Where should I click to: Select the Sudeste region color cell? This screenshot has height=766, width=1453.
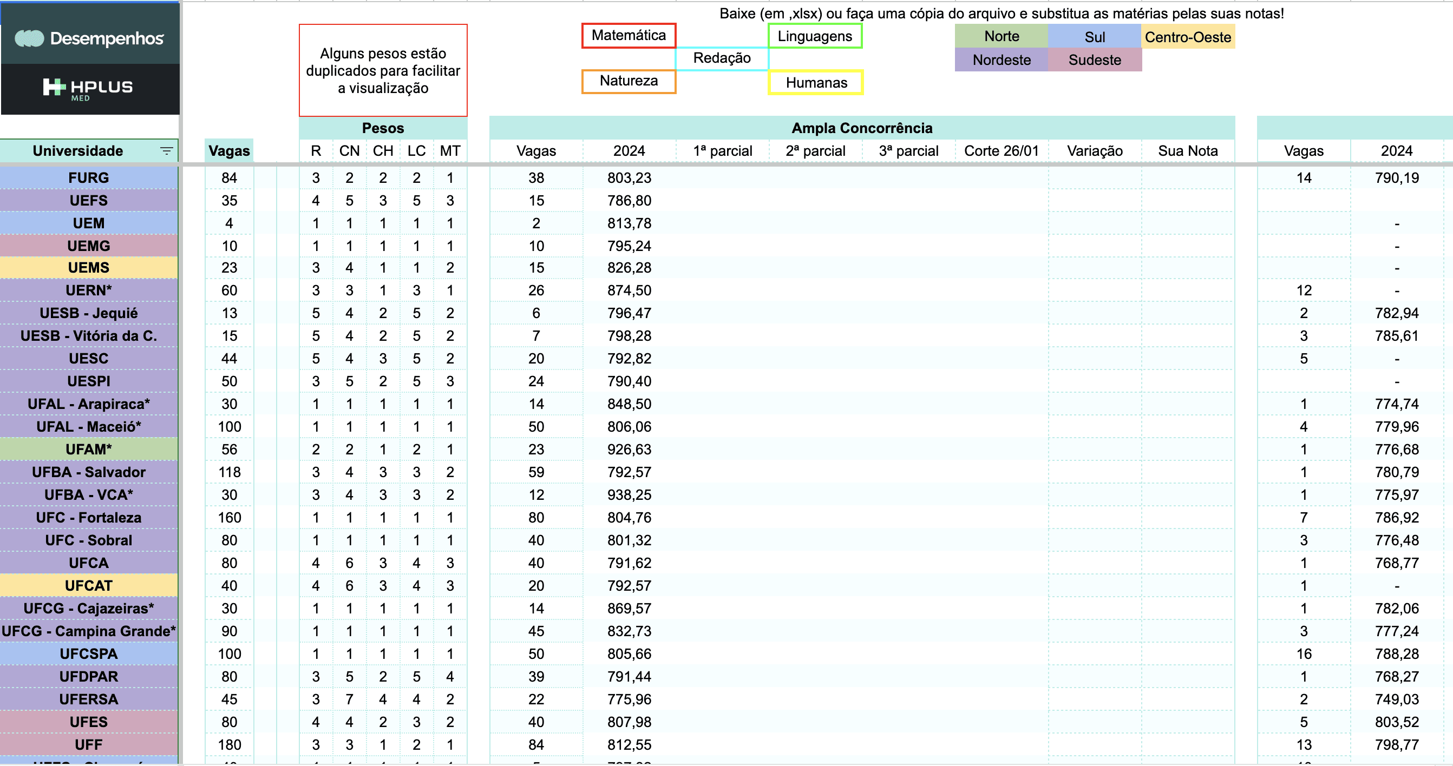point(1094,60)
